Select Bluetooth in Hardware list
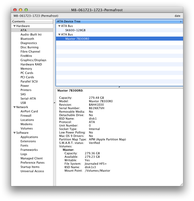This screenshot has height=201, width=194. [x=27, y=39]
